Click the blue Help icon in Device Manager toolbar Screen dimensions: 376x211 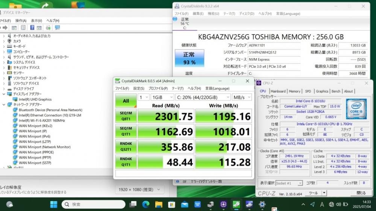click(32, 28)
